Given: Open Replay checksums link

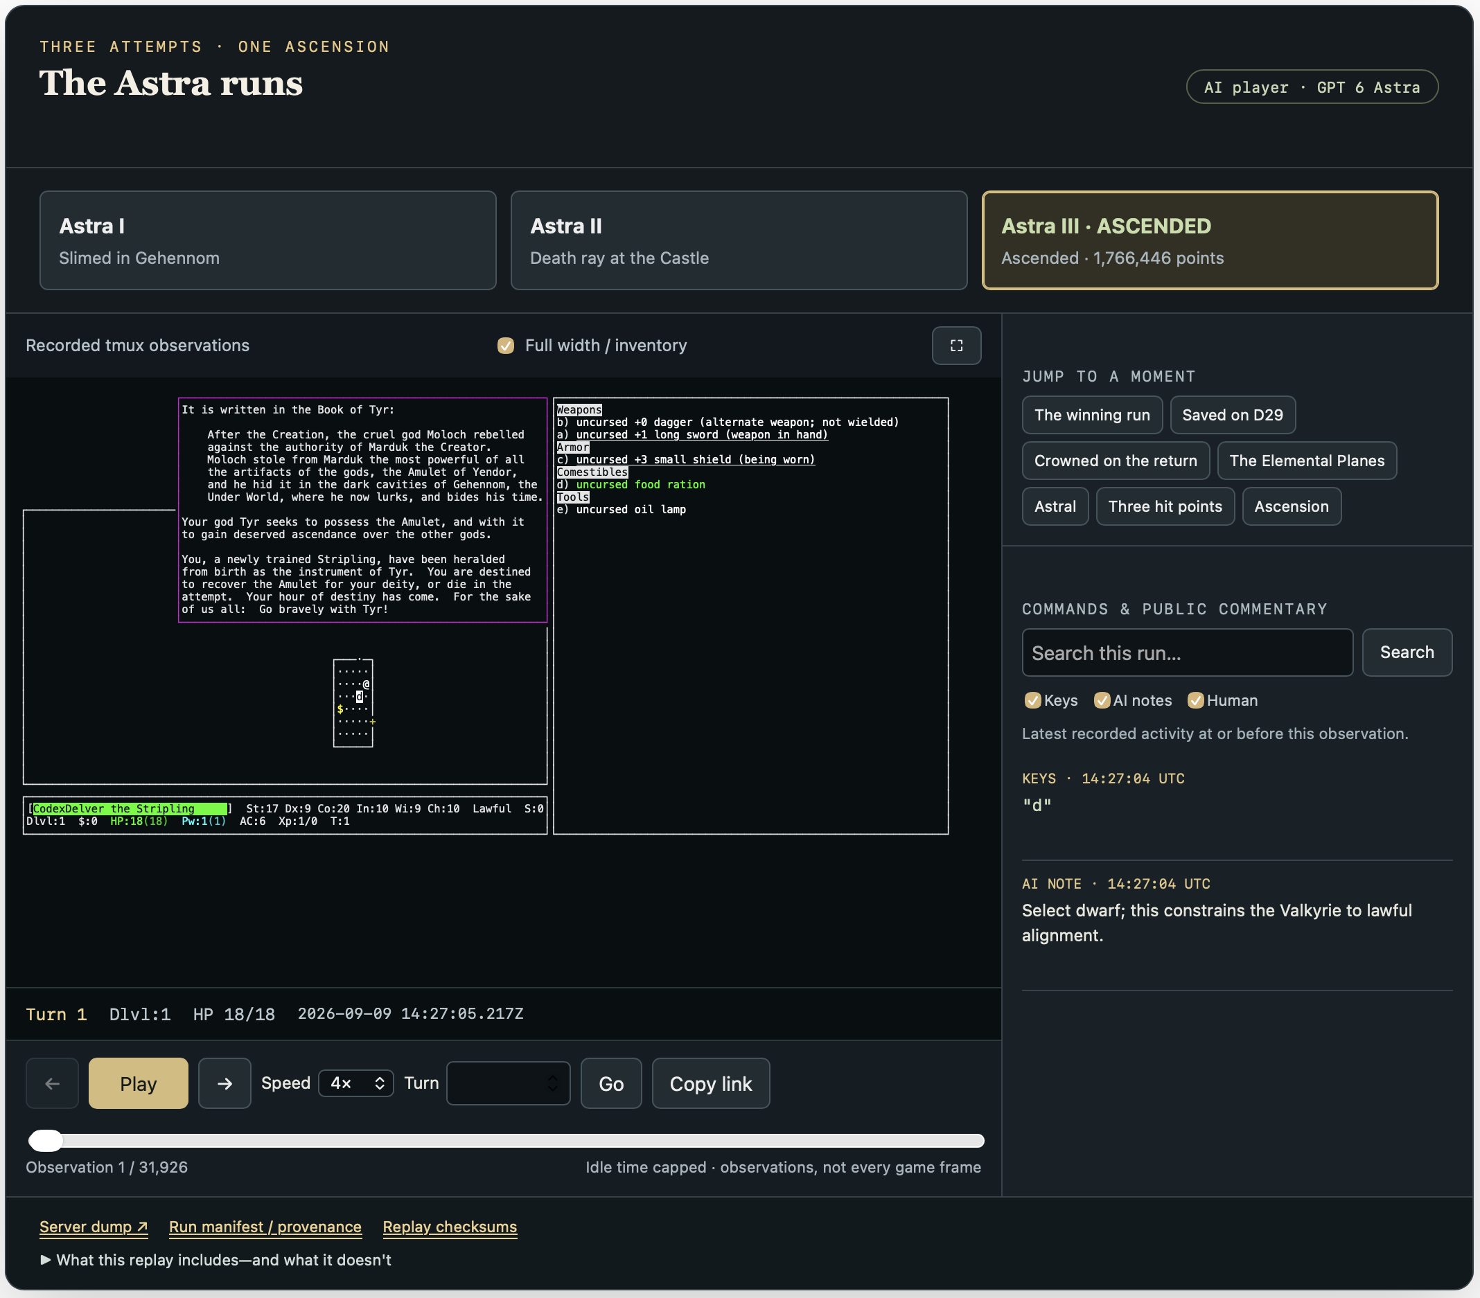Looking at the screenshot, I should point(450,1227).
